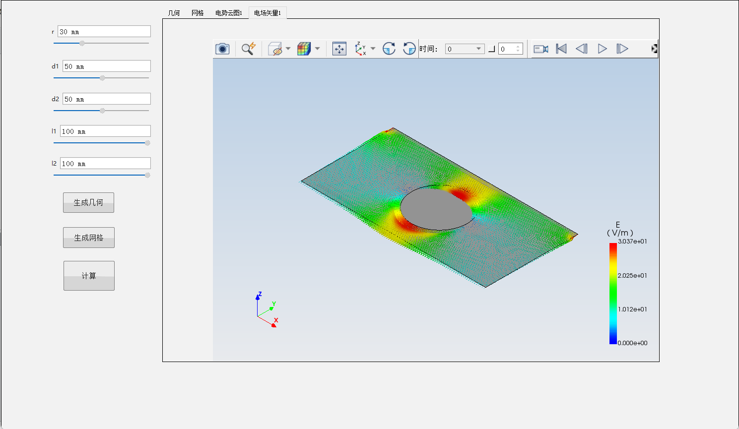
Task: Expand the colored cube dropdown arrow
Action: tap(317, 49)
